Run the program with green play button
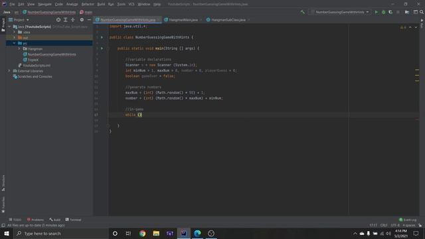This screenshot has width=425, height=239. click(377, 12)
